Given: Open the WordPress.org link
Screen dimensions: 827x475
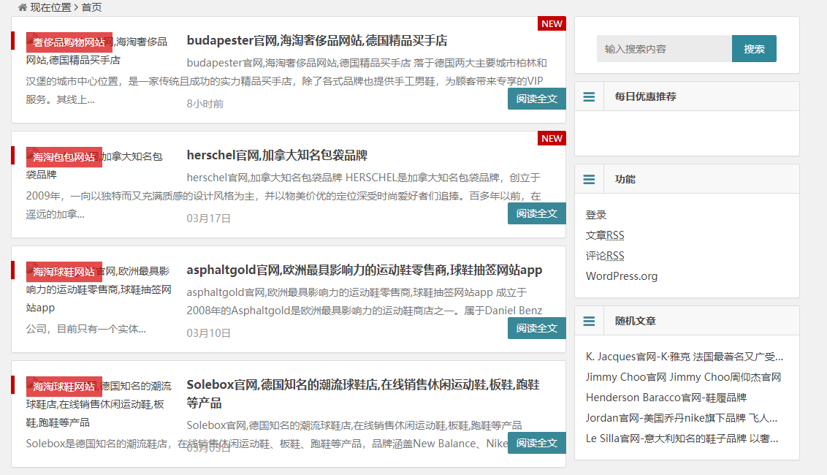Looking at the screenshot, I should (x=621, y=276).
